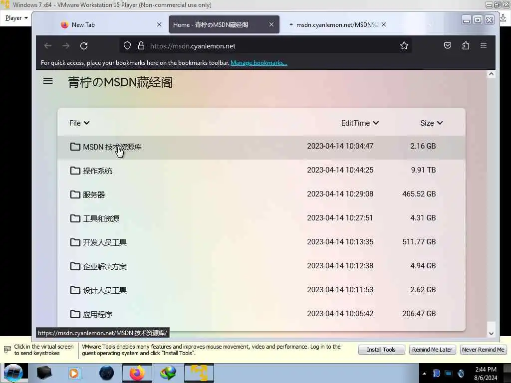The height and width of the screenshot is (383, 511).
Task: Open the 操作系统 folder link
Action: coord(97,171)
